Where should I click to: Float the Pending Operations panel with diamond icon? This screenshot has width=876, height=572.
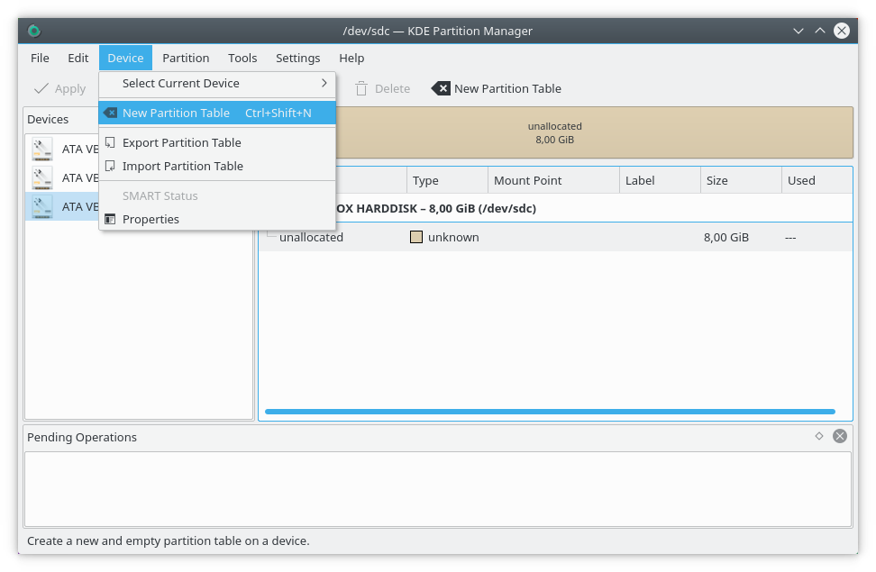[818, 436]
